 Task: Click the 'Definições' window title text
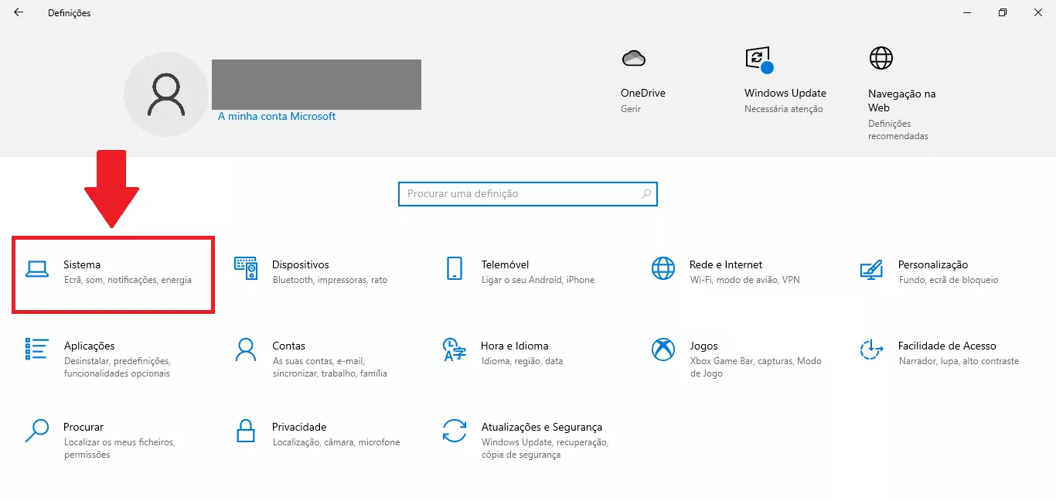70,13
